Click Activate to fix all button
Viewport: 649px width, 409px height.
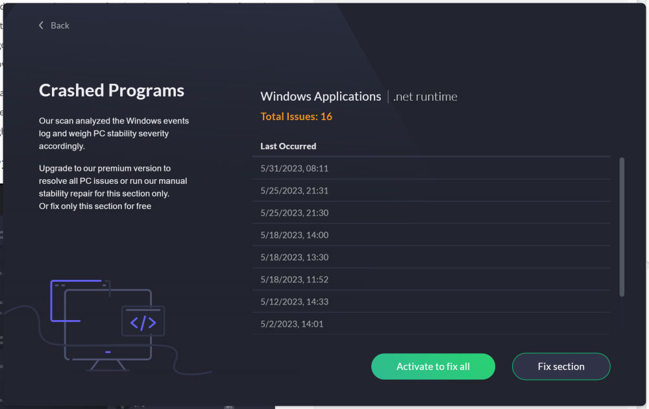pos(433,366)
